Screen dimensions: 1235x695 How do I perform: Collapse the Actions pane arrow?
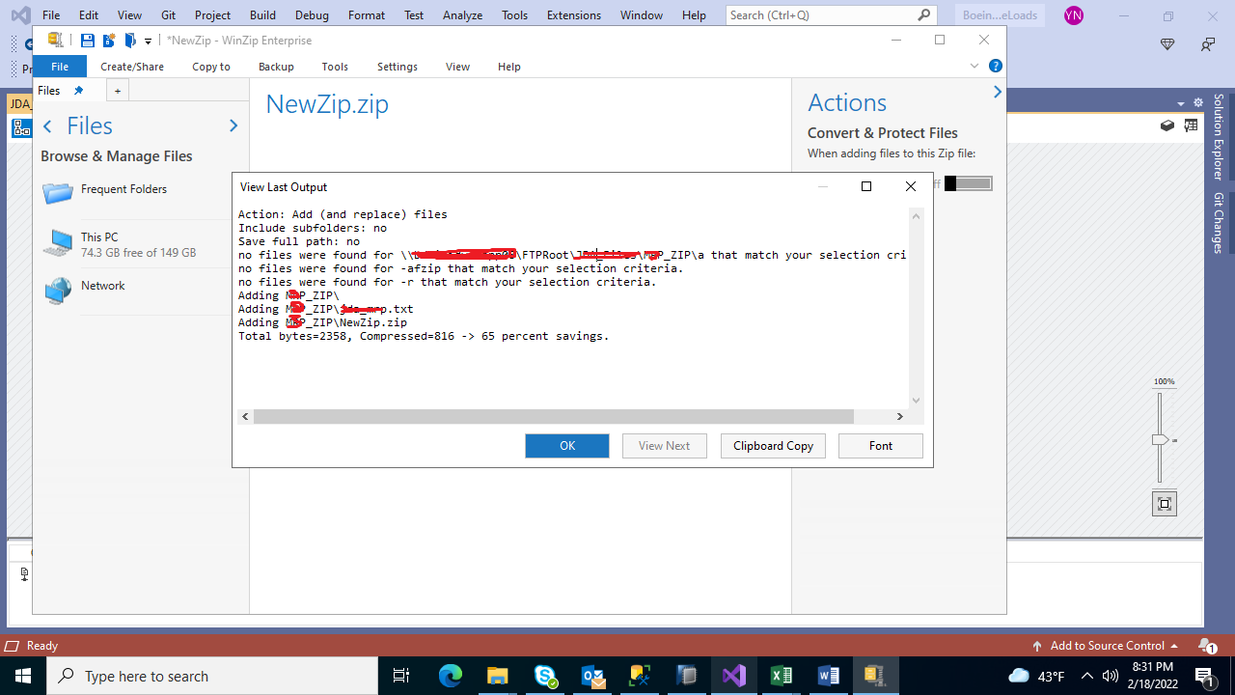click(997, 92)
